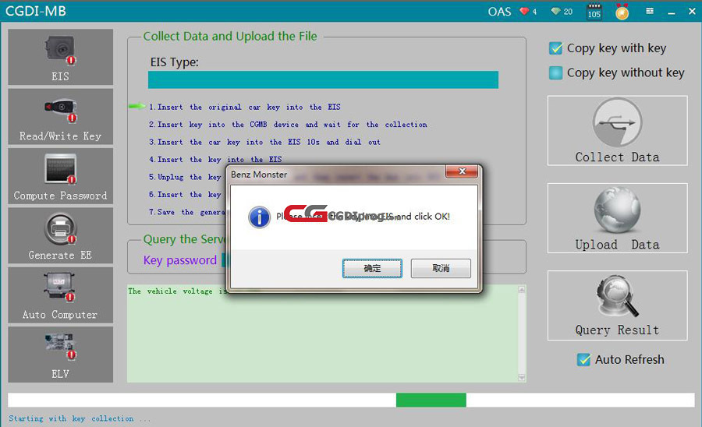Click the log scrollbar down arrow
The image size is (702, 427).
point(522,378)
